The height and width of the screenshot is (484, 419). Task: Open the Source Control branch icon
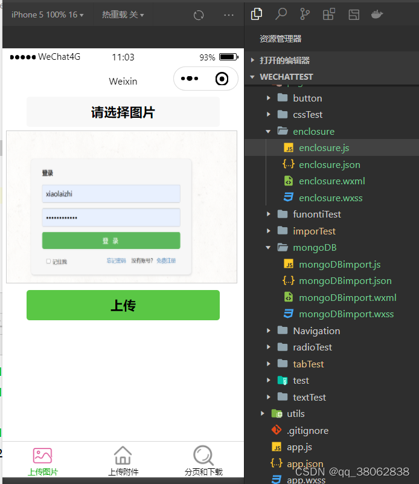305,14
